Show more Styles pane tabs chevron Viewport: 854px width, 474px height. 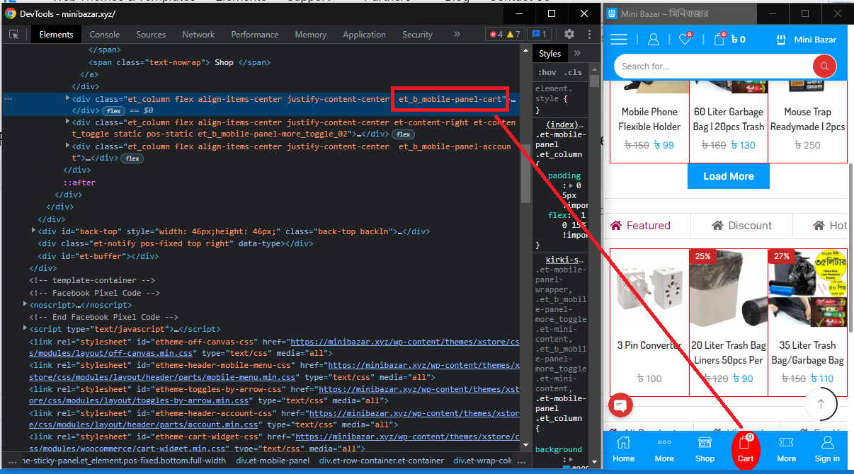coord(577,53)
